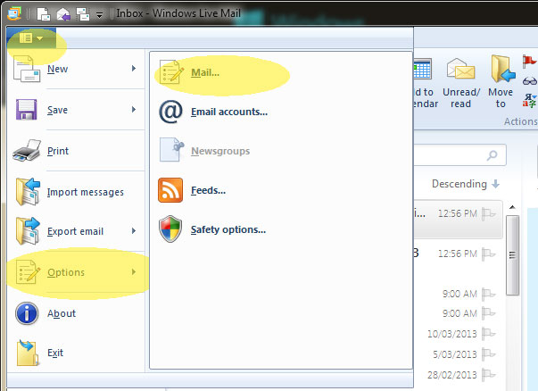Flag the 5/03/2013 message
This screenshot has width=538, height=391.
click(x=488, y=354)
